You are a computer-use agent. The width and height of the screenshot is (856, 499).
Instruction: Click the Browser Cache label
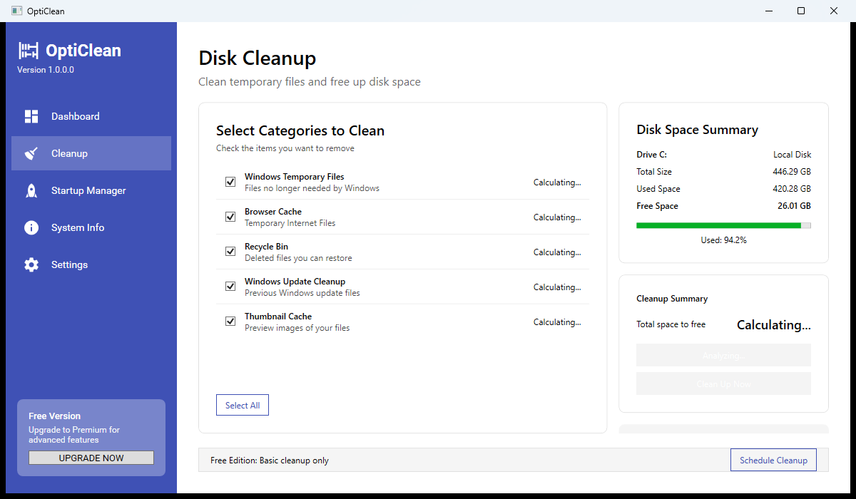point(273,212)
